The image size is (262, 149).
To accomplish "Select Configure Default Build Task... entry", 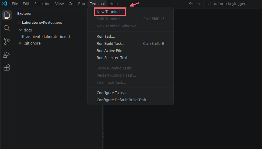I will point(131,100).
